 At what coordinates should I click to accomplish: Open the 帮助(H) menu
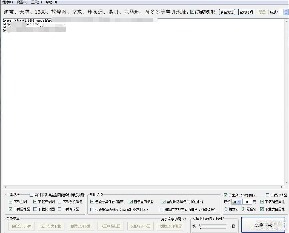tap(51, 2)
